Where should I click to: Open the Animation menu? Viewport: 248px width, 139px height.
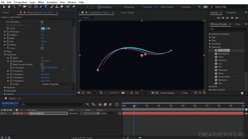point(52,2)
